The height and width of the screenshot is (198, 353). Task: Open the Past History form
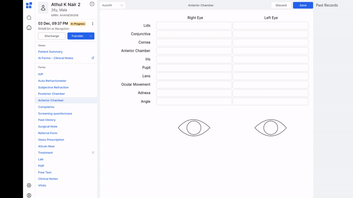47,120
